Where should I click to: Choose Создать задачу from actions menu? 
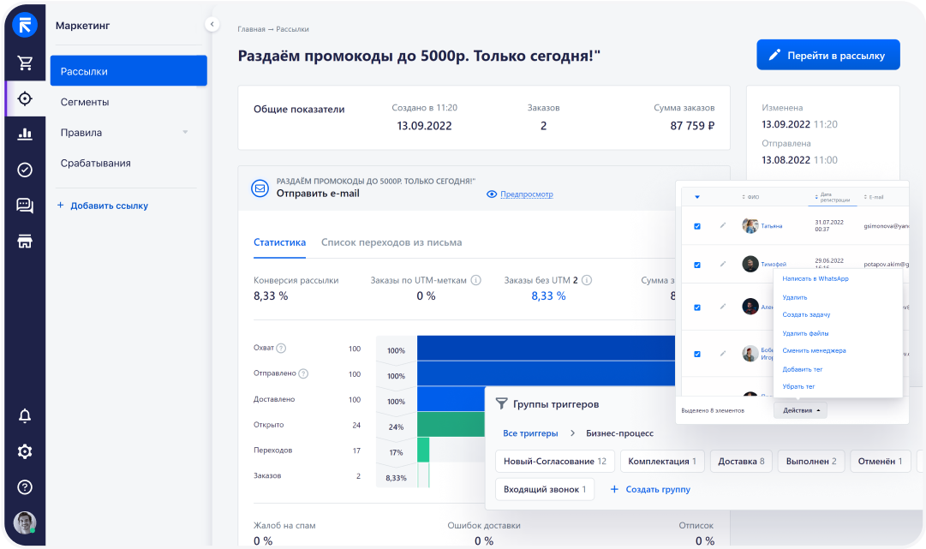pos(806,314)
